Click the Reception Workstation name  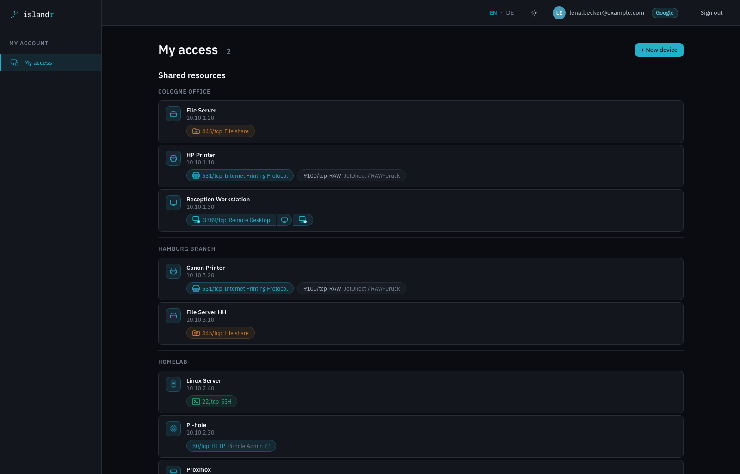point(218,200)
